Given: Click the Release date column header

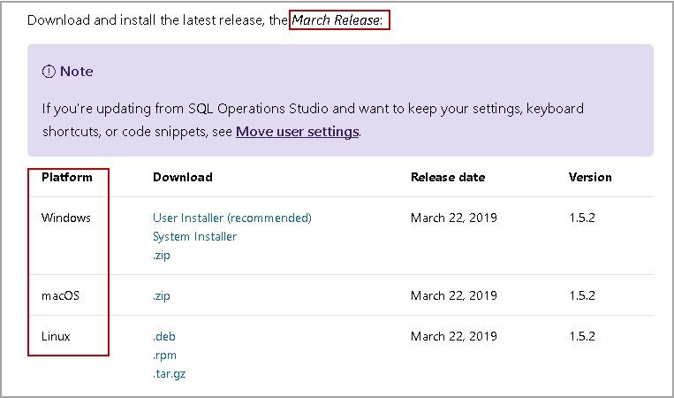Looking at the screenshot, I should tap(448, 177).
